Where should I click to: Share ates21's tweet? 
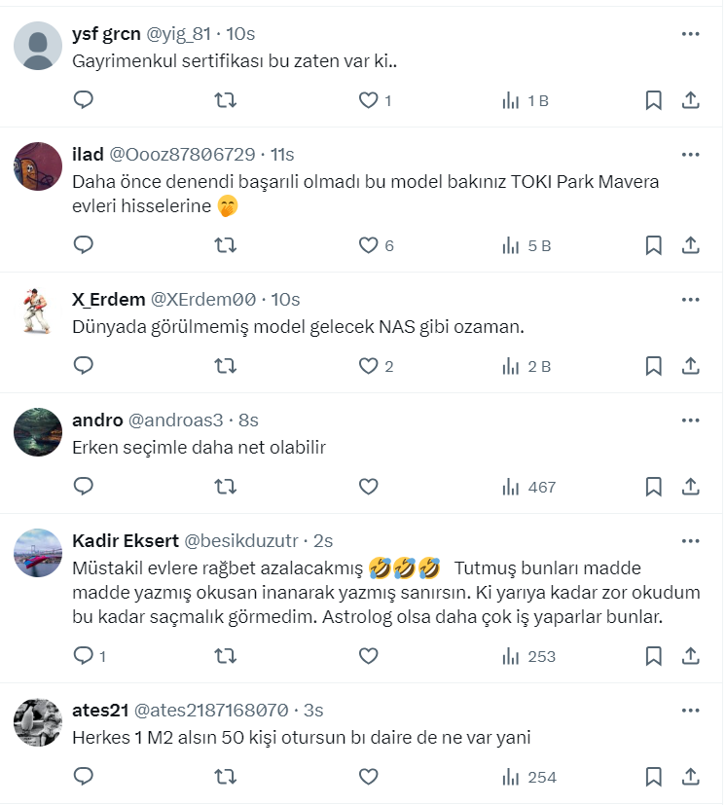[690, 777]
